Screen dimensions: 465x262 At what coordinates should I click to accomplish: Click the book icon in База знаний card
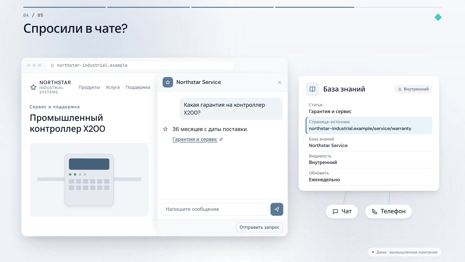point(312,89)
